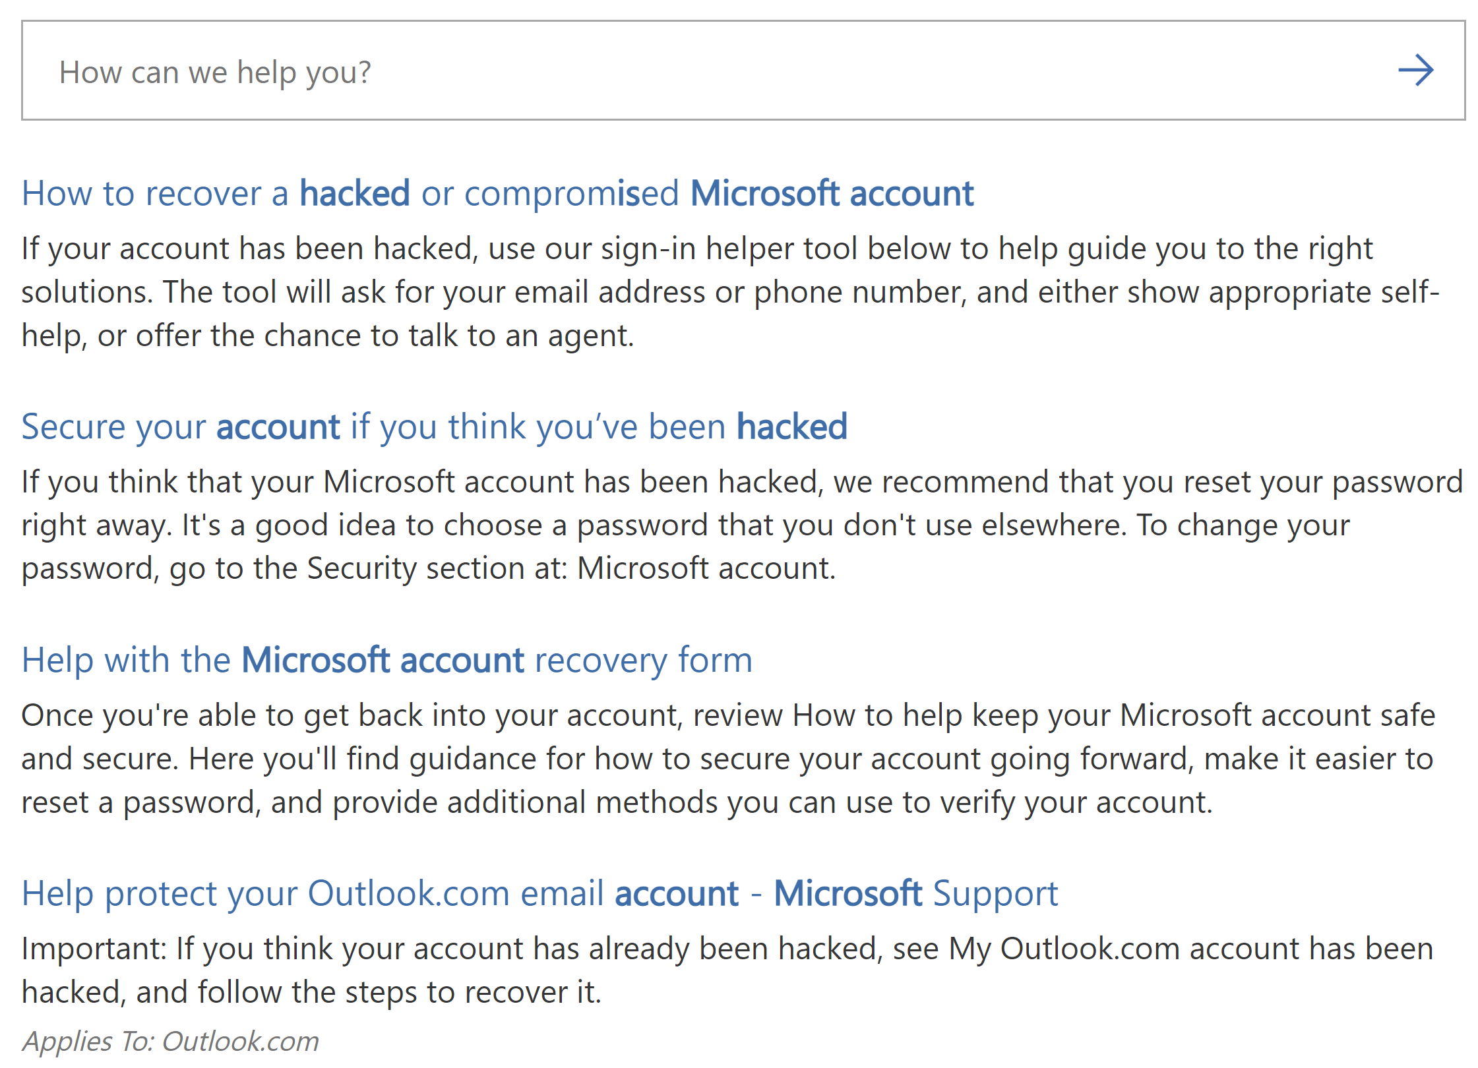This screenshot has width=1478, height=1068.
Task: Open 'Help with the Microsoft account recovery form' link
Action: click(x=387, y=661)
